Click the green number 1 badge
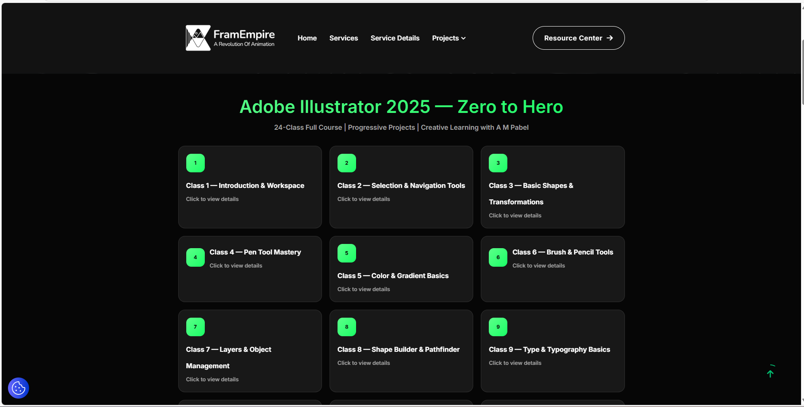 coord(196,163)
